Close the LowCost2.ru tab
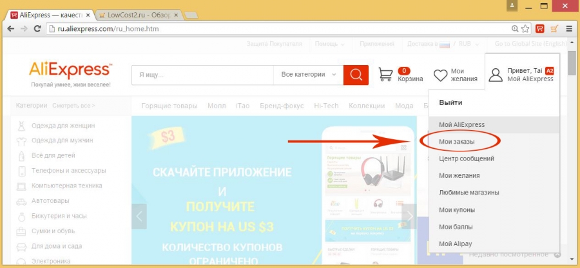Screen dimensions: 580x268 click(176, 15)
